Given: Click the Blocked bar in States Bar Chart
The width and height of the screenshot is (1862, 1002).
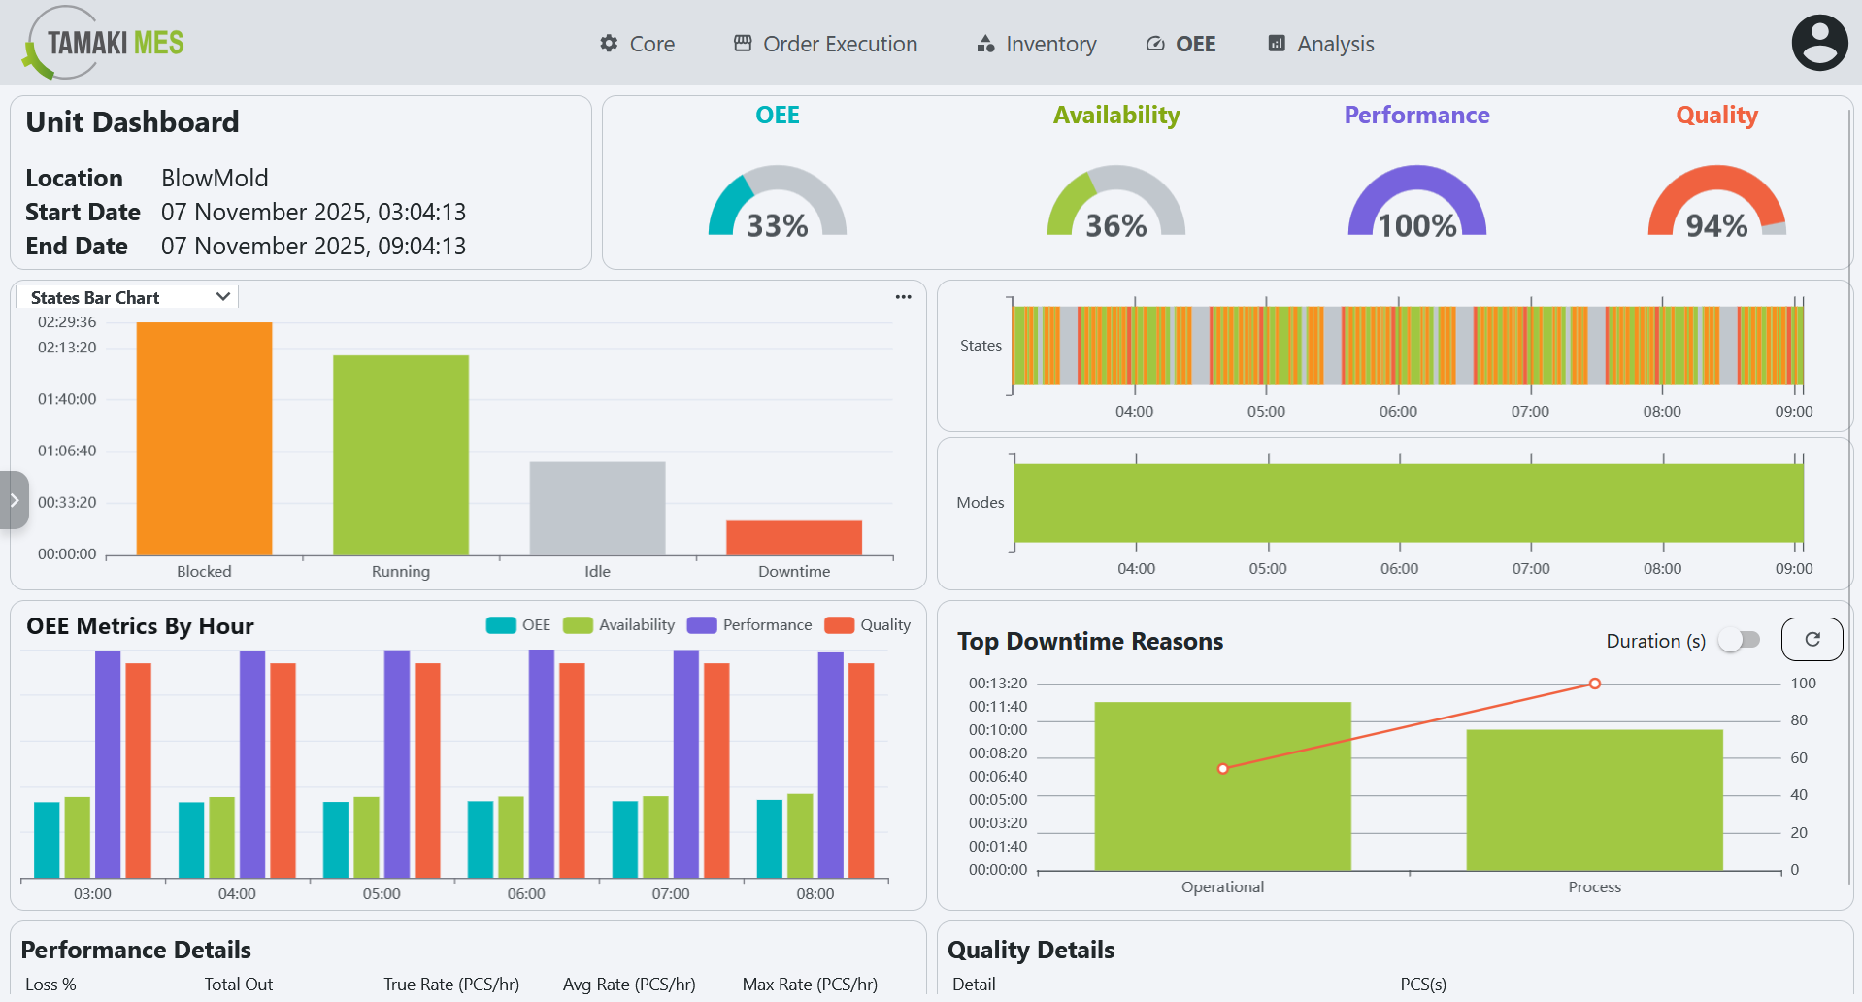Looking at the screenshot, I should [204, 437].
